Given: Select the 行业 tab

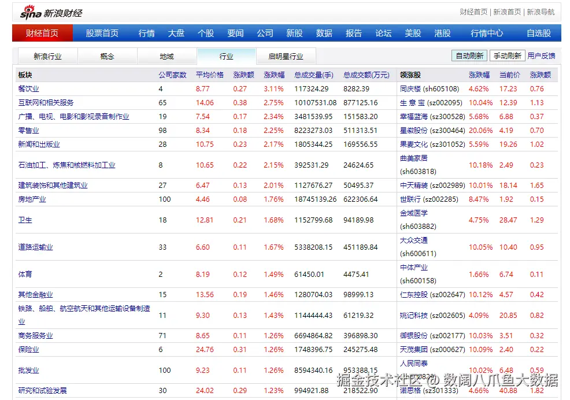Looking at the screenshot, I should [x=227, y=57].
